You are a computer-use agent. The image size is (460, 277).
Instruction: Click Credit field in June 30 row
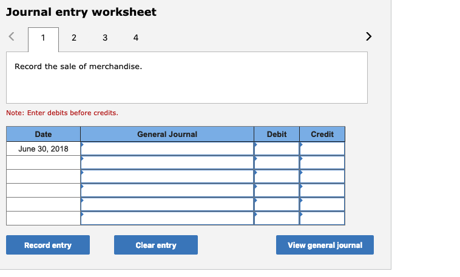322,149
